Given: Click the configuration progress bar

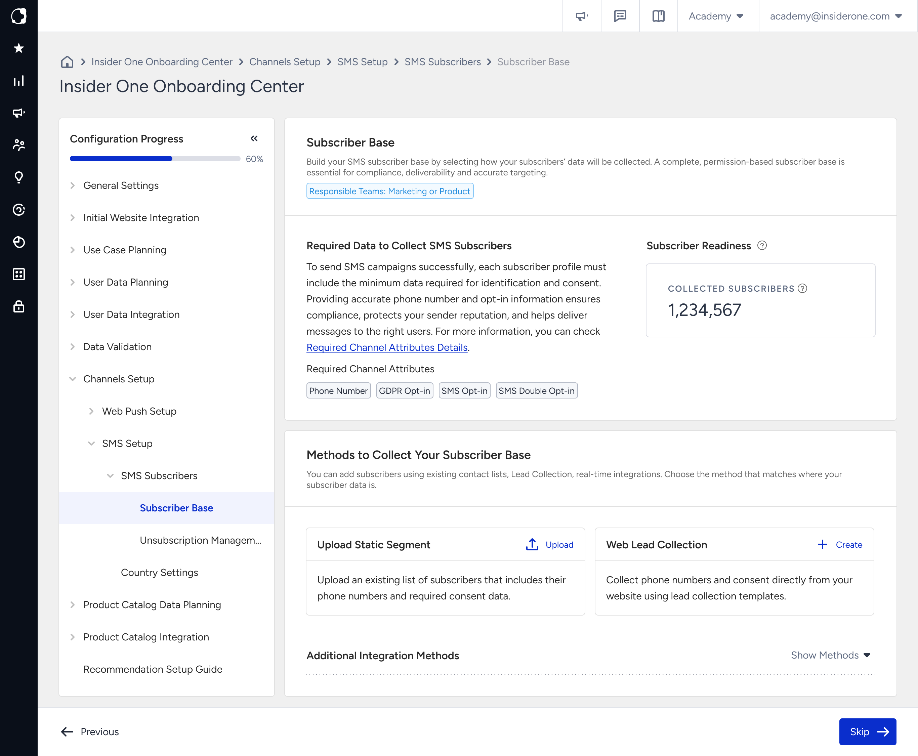Looking at the screenshot, I should [155, 159].
